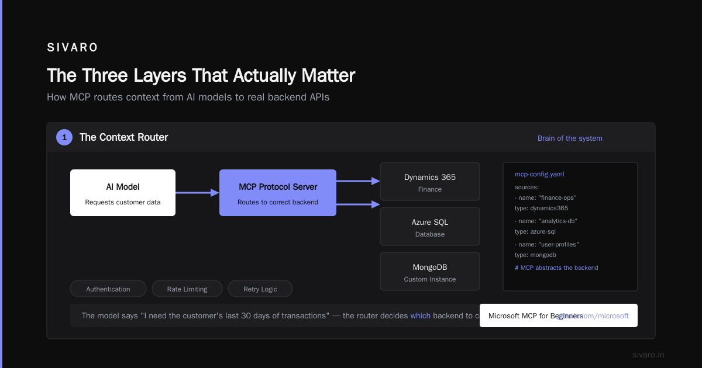Click the highlighted word "which"

[x=421, y=315]
